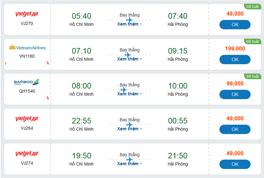Click the Vietjet Air logo for flight VJ270

(x=27, y=14)
